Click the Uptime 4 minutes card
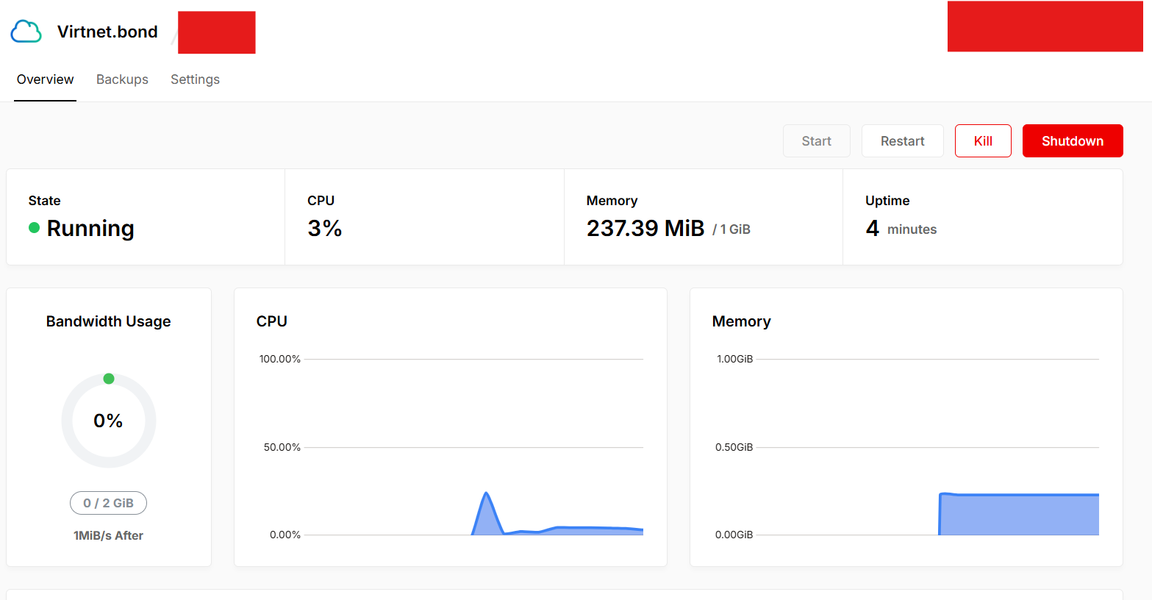 (982, 217)
